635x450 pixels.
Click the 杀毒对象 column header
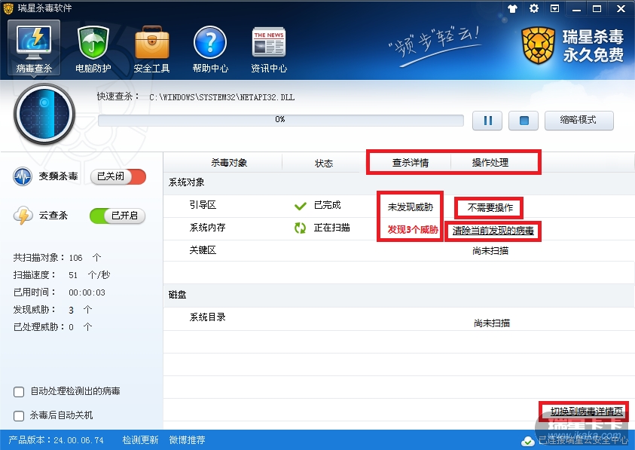pos(229,163)
